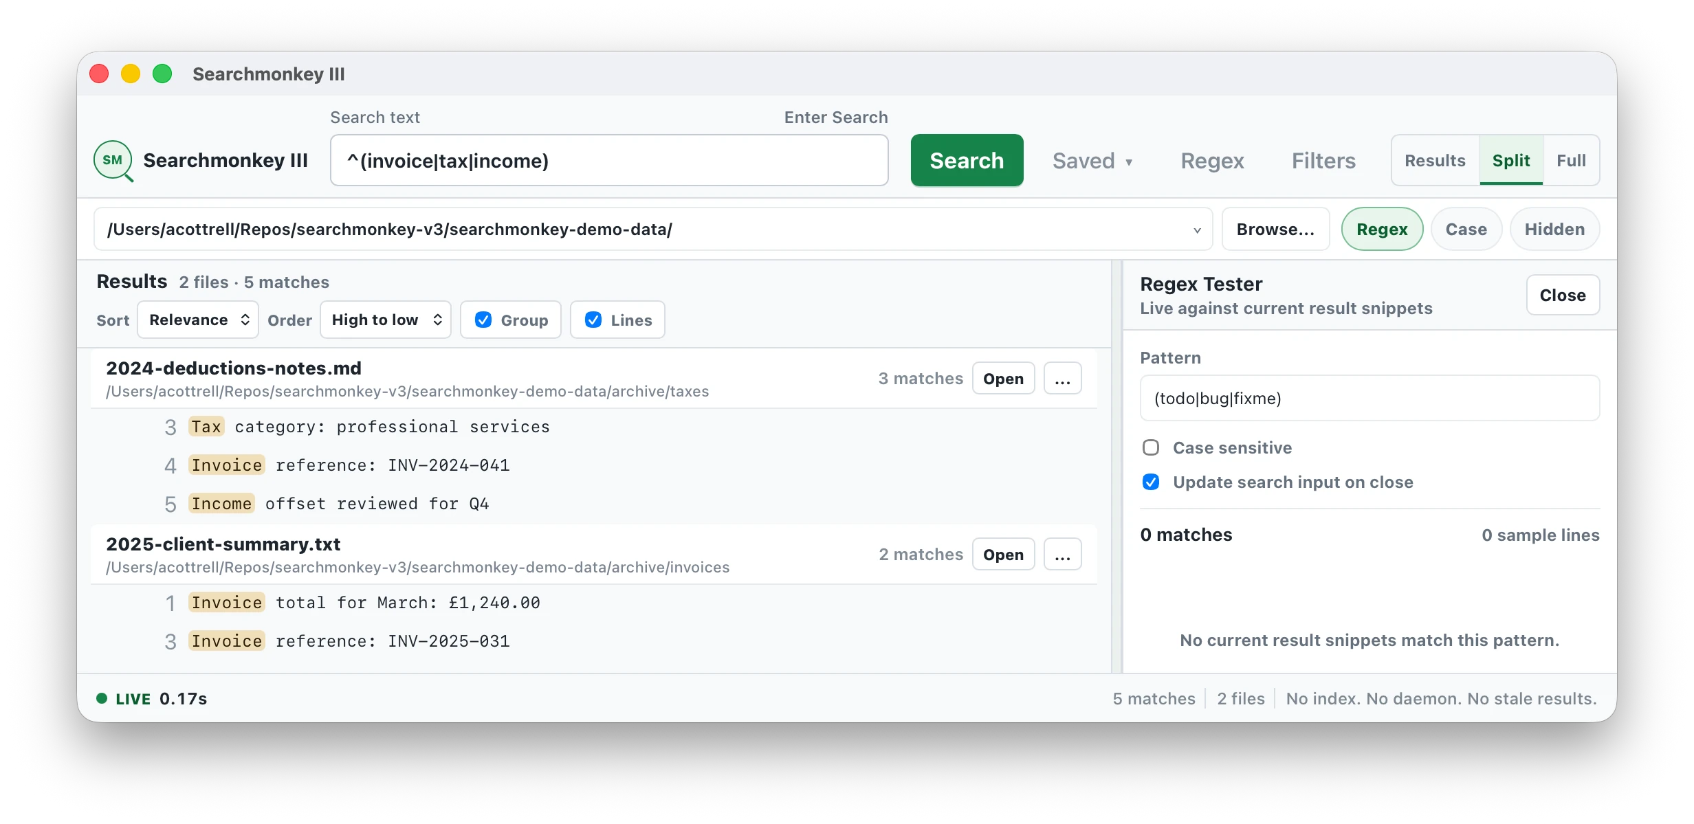Click the '2 files · 5 matches' summary
The image size is (1694, 824).
tap(254, 282)
